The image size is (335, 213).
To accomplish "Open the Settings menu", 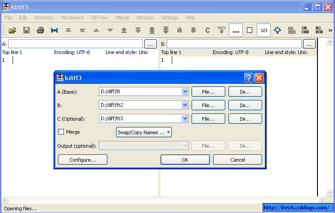I will 170,18.
